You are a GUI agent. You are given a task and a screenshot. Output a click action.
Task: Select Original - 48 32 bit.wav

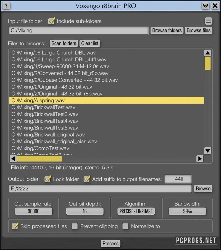[x=106, y=87]
